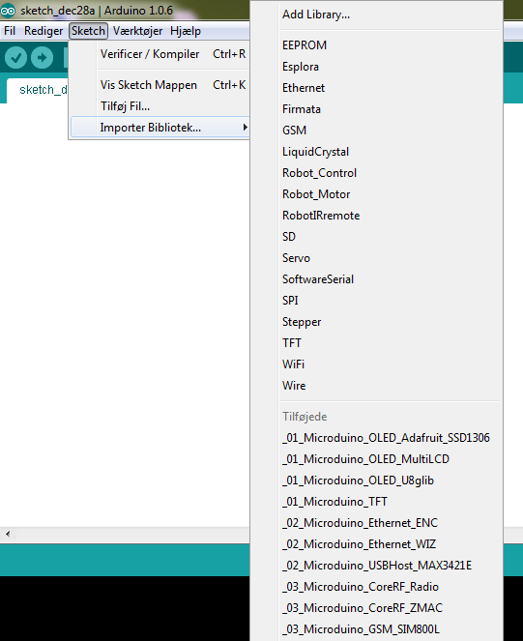Open the Fil menu
This screenshot has width=523, height=641.
pos(10,31)
